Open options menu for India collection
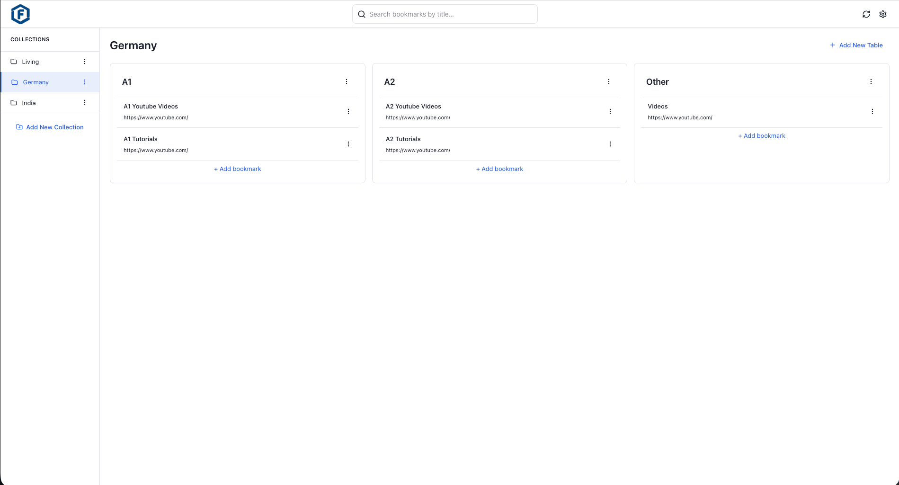 click(x=85, y=102)
